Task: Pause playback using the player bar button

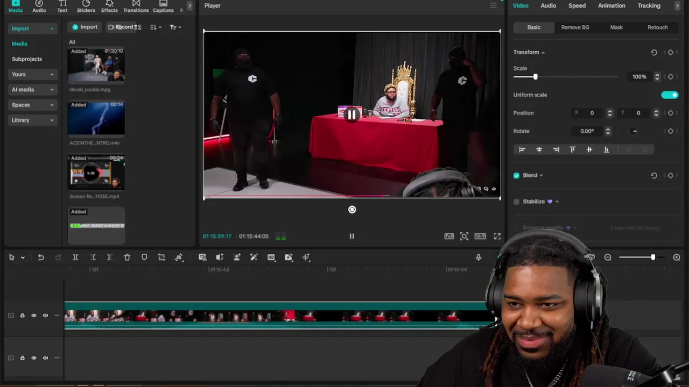Action: 351,236
